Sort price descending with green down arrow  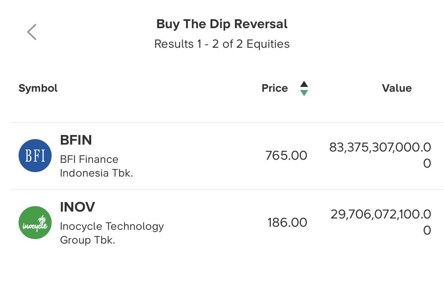point(304,93)
